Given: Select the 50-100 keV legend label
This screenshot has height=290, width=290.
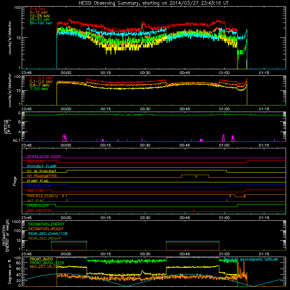Looking at the screenshot, I should point(41,23).
